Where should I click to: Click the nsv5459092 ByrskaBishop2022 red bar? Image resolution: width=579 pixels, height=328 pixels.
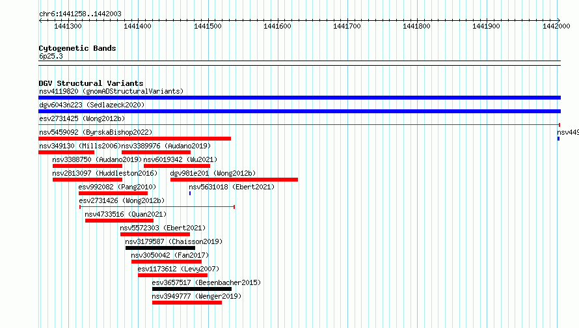point(135,139)
